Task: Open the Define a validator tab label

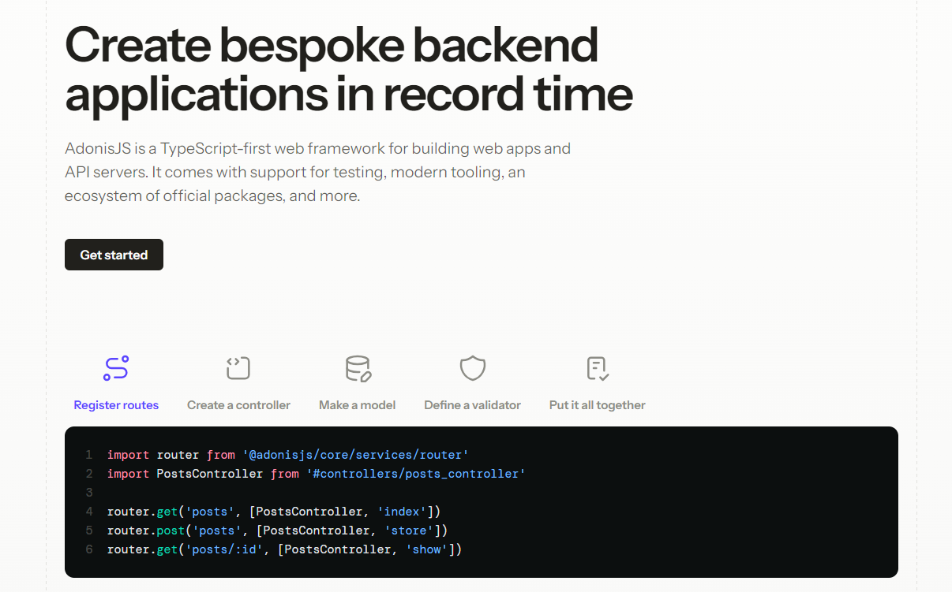Action: click(x=473, y=405)
